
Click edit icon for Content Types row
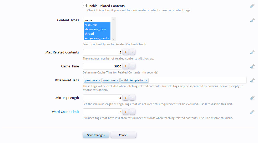click(252, 21)
